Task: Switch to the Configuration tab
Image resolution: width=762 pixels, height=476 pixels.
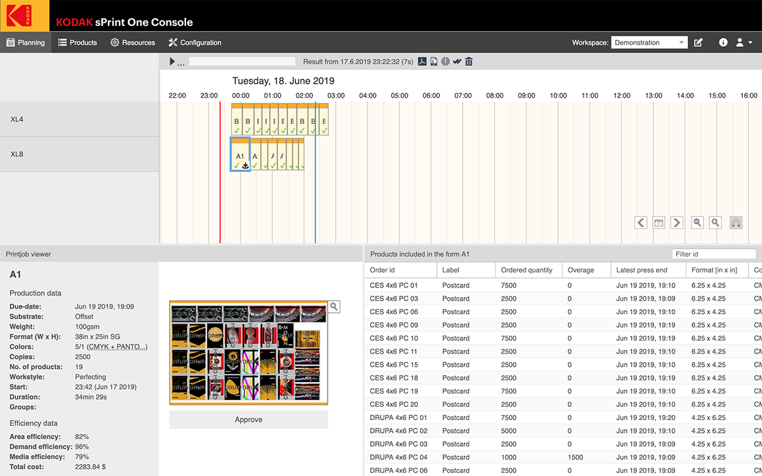Action: (x=195, y=43)
